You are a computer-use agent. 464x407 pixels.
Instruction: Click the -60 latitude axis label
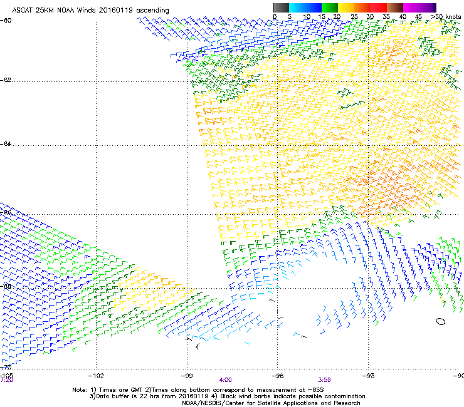tap(6, 21)
